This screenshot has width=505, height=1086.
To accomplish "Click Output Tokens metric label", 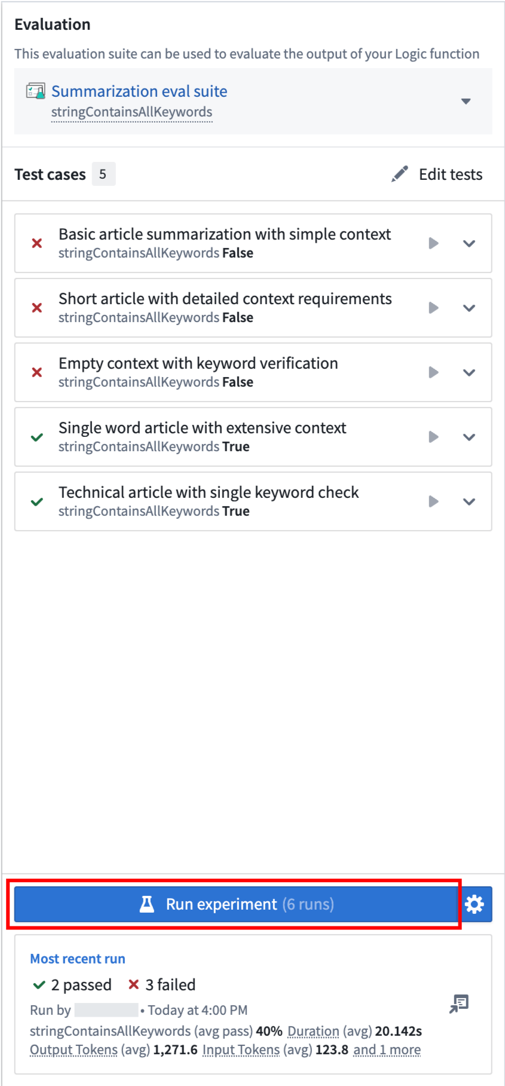I will (74, 1050).
